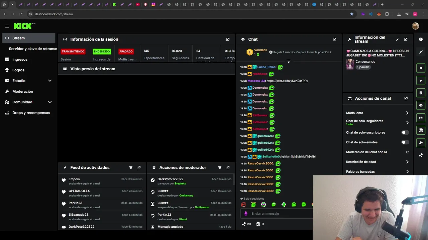Toggle session info broadcast icon in right sidebar
428x240 pixels.
tap(421, 118)
